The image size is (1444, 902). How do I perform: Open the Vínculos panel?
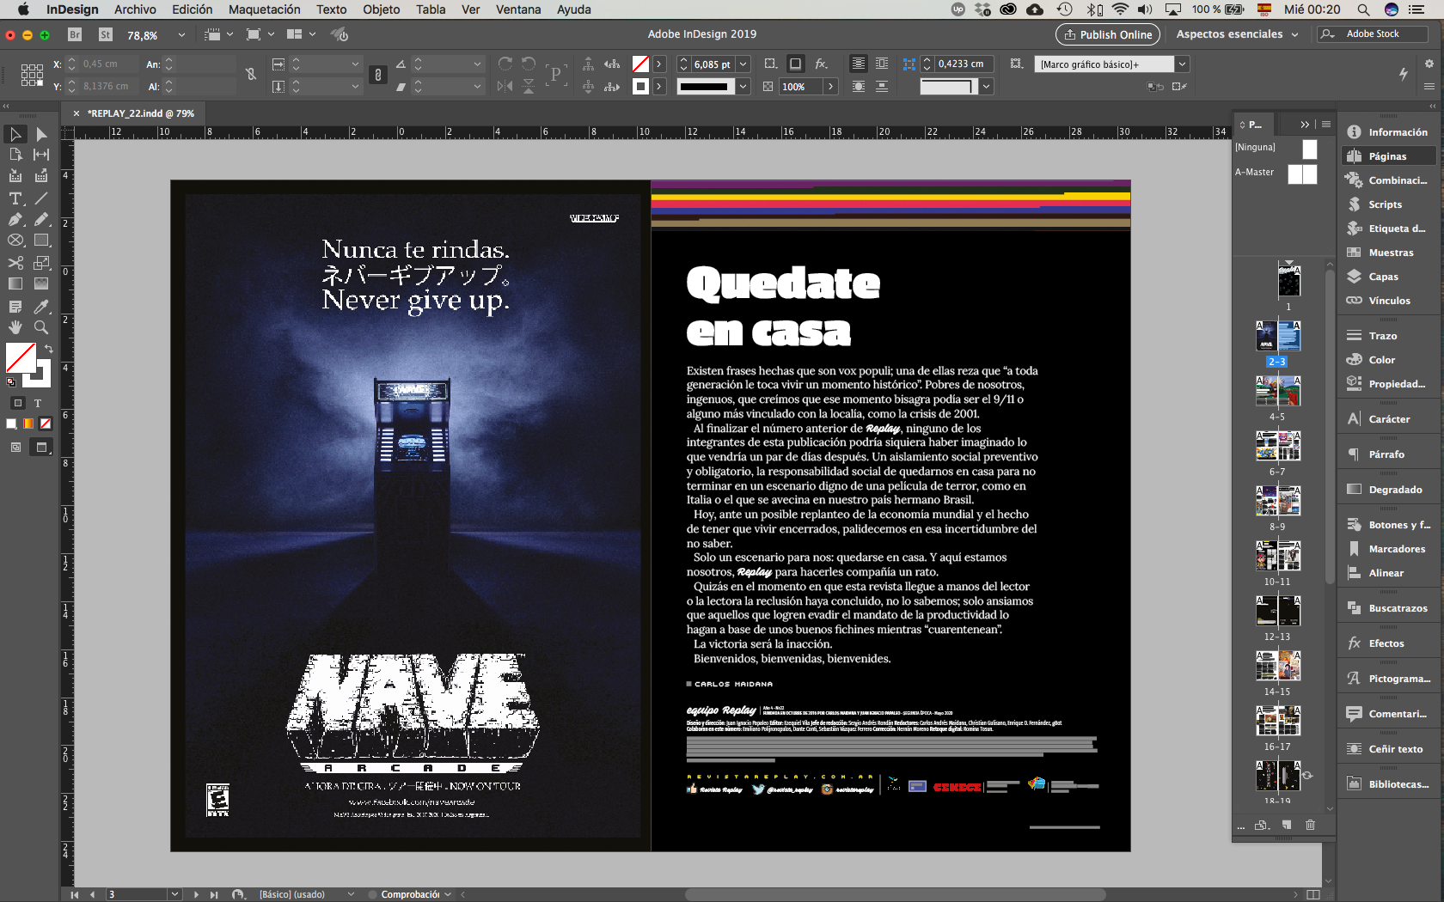(1389, 301)
